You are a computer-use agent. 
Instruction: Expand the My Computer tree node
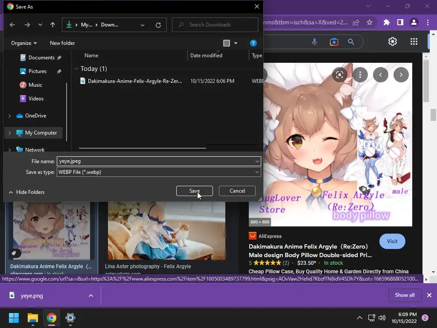pos(9,133)
